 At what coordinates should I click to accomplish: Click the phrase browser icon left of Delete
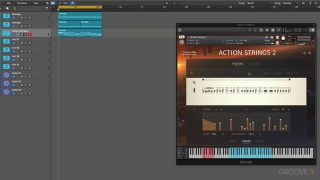(x=191, y=73)
